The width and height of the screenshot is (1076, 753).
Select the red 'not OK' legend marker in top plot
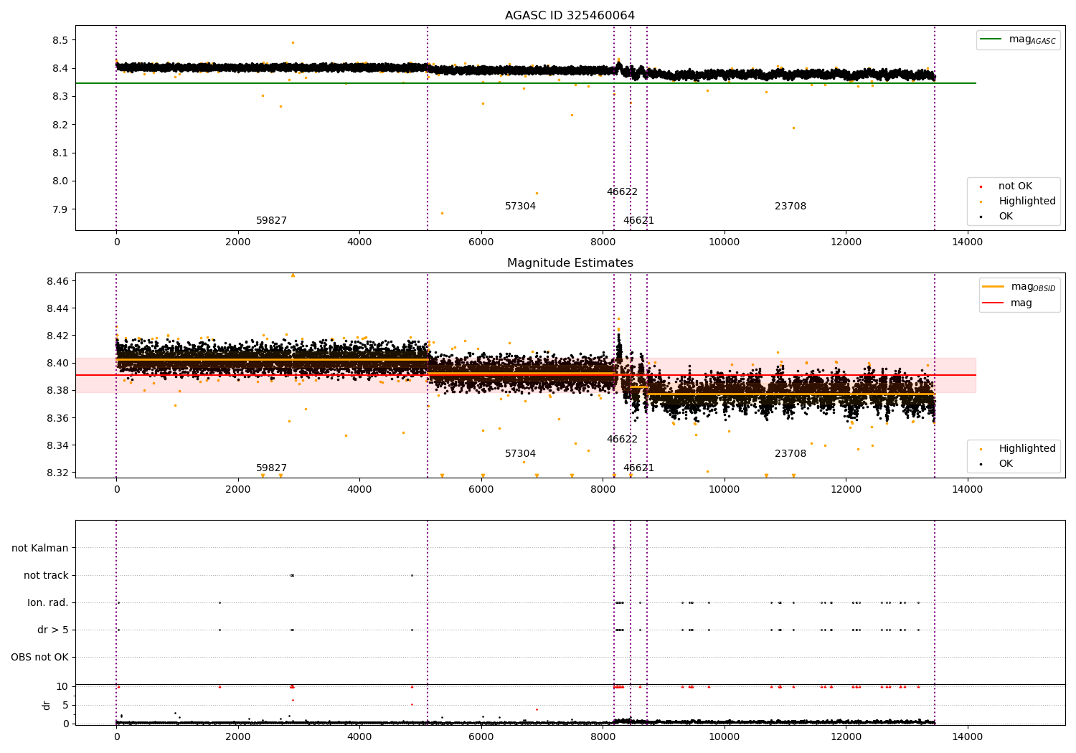981,186
